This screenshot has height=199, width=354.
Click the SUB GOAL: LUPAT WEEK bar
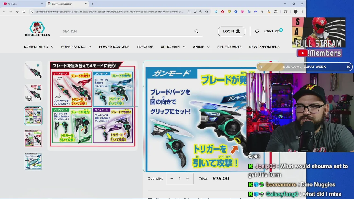coord(304,67)
